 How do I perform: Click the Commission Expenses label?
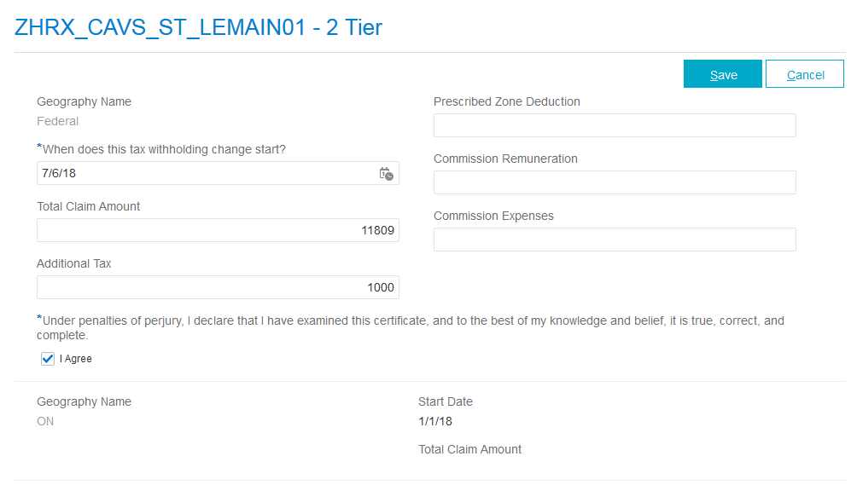tap(493, 216)
